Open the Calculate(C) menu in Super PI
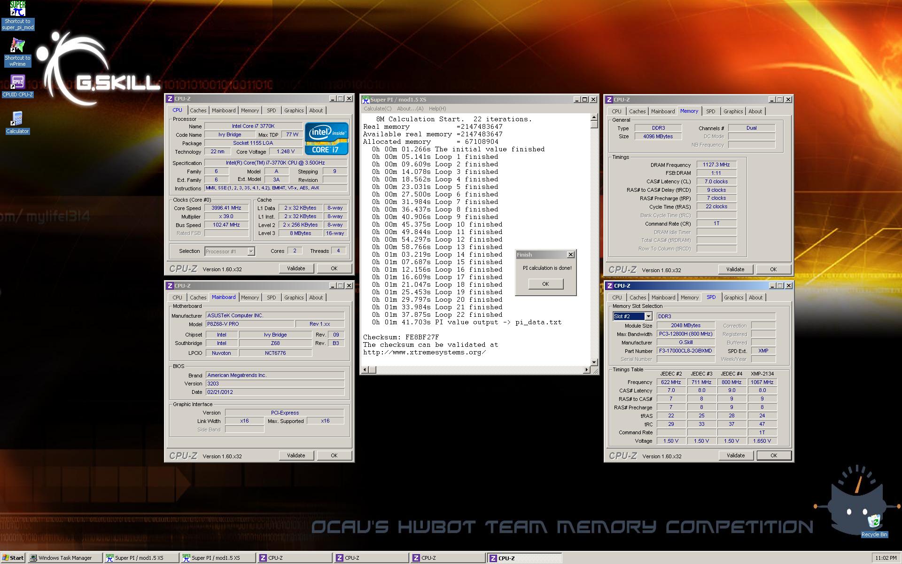Image resolution: width=902 pixels, height=564 pixels. click(377, 109)
